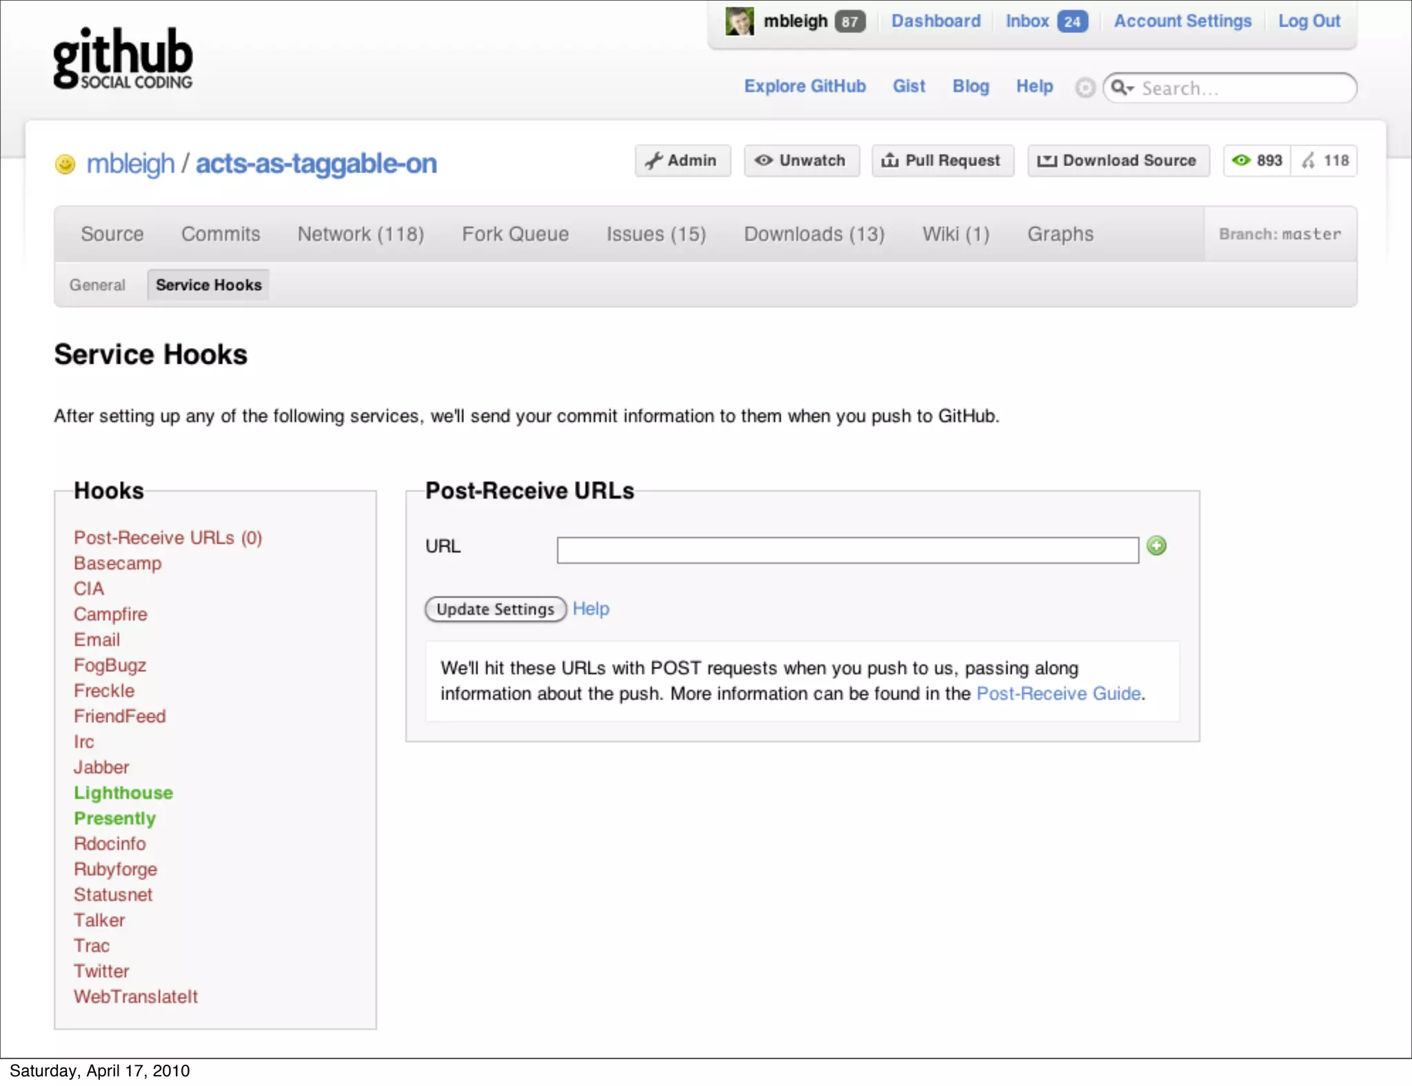Screen dimensions: 1412x1086
Task: Open the Branch: master selector
Action: point(1280,234)
